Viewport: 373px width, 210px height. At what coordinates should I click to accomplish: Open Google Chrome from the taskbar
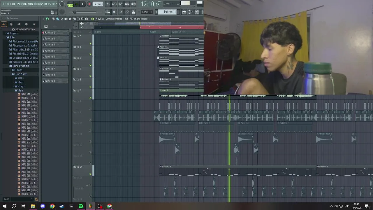[x=52, y=206]
